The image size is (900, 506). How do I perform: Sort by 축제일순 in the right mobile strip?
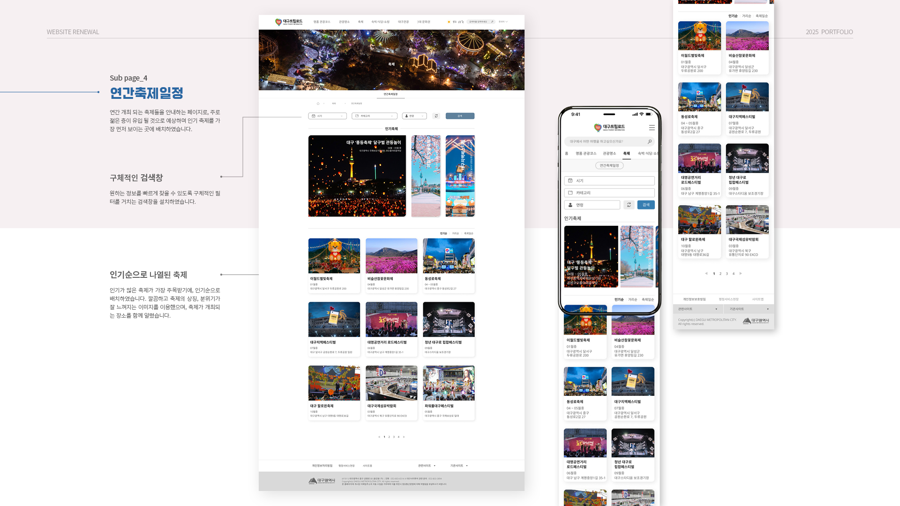[x=762, y=16]
